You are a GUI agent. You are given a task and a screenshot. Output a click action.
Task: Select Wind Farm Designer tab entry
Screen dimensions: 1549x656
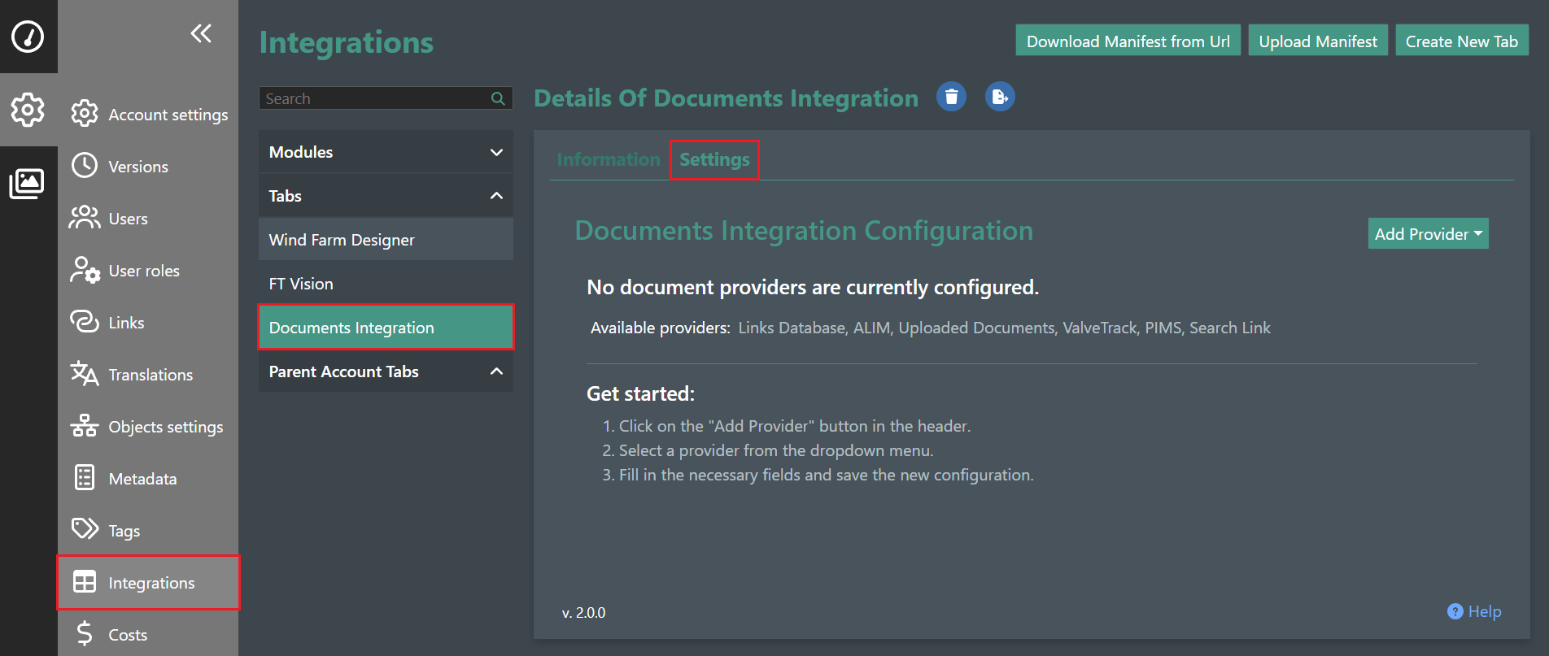(x=386, y=240)
